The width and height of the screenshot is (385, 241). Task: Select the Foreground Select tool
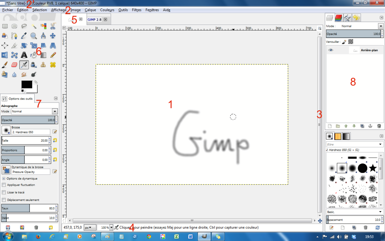pos(5,36)
